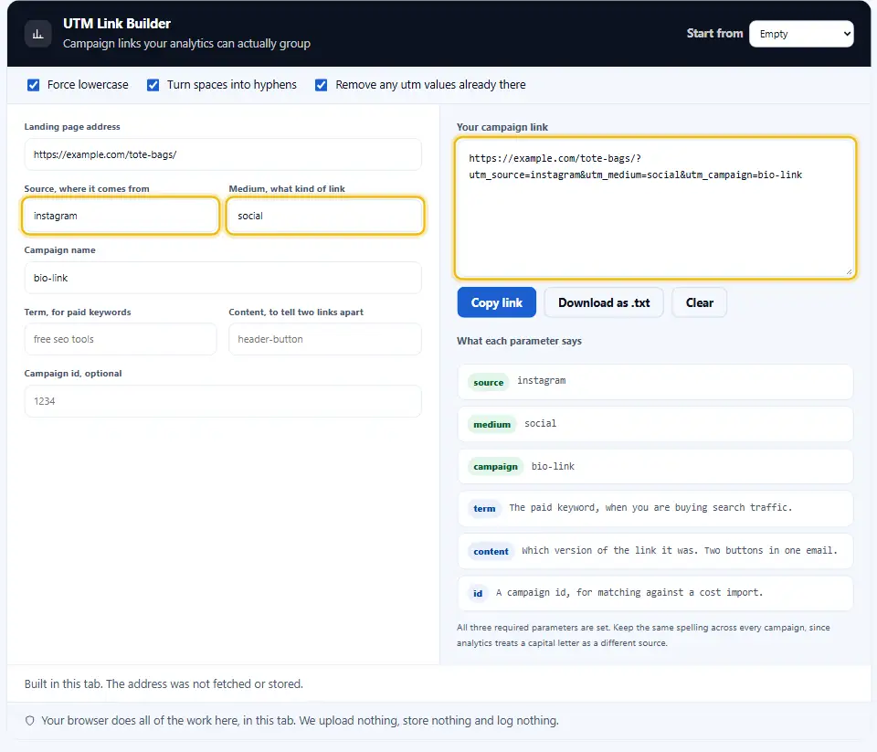Select the Medium field containing social

[x=325, y=216]
